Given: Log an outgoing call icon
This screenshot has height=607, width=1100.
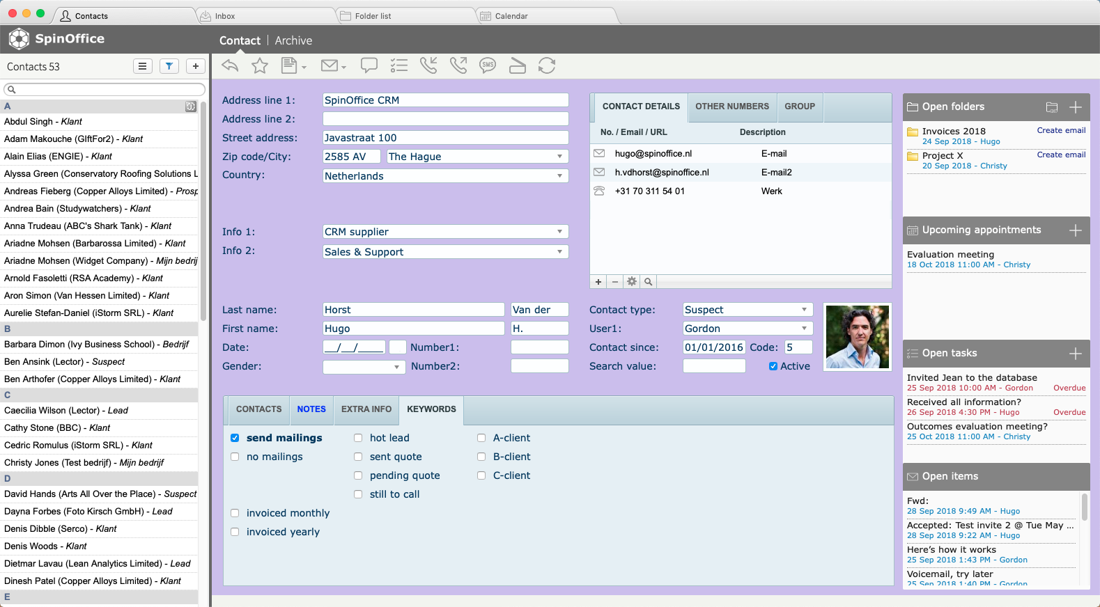Looking at the screenshot, I should [x=458, y=65].
